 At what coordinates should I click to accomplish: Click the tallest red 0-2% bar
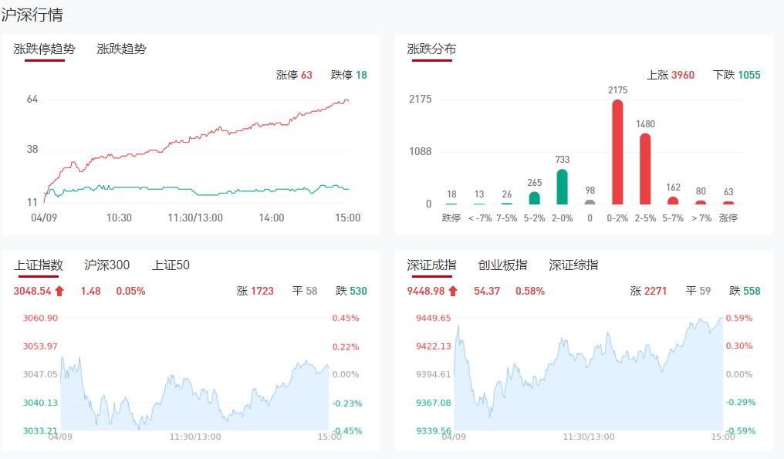click(617, 153)
